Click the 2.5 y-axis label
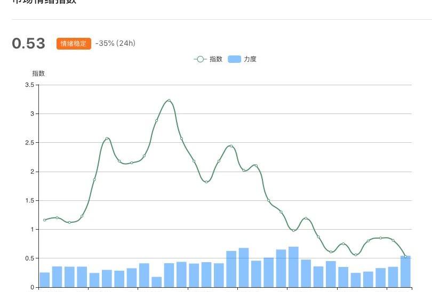Screen dimensions: 432x292 [29, 143]
